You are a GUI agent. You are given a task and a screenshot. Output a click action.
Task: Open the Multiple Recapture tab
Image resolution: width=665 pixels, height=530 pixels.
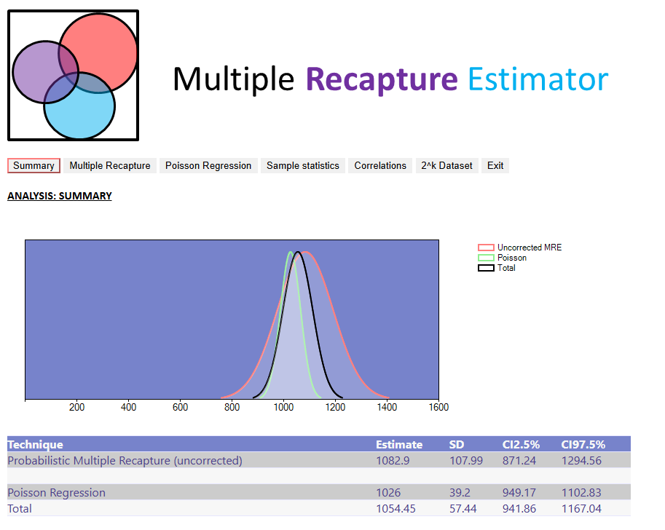110,166
